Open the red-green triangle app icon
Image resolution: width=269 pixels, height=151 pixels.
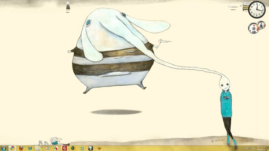click(56, 148)
